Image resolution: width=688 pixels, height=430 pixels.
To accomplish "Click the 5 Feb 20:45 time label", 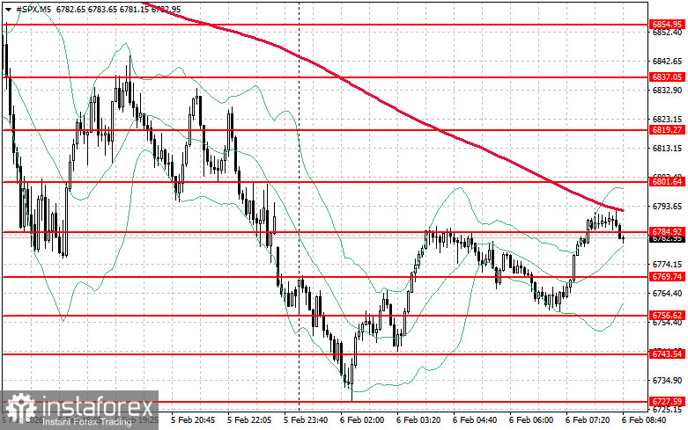I will coord(193,420).
